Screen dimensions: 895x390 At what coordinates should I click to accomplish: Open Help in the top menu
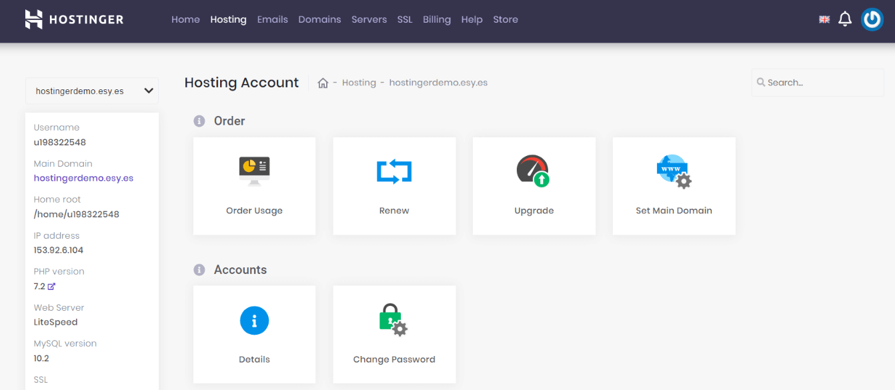[472, 19]
